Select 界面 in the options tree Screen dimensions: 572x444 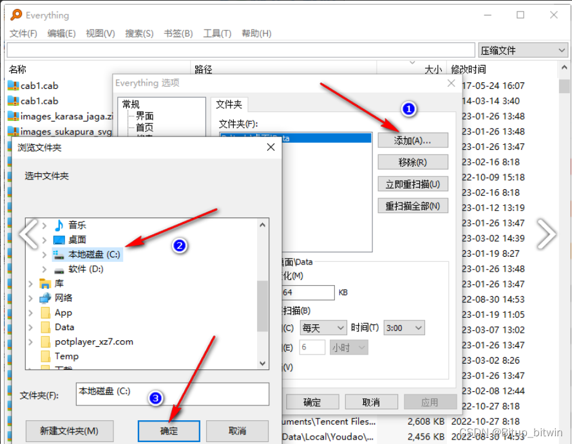[x=144, y=116]
